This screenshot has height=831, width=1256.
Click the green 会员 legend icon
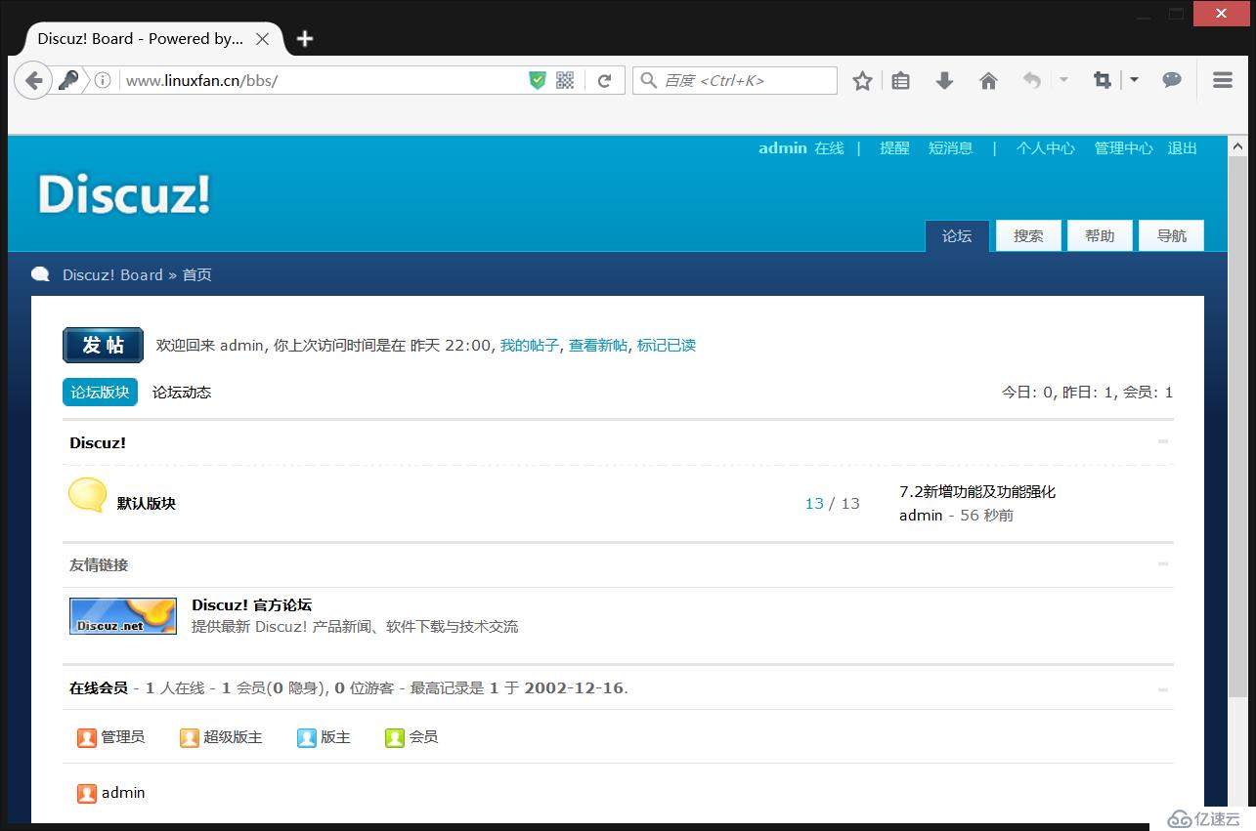395,738
